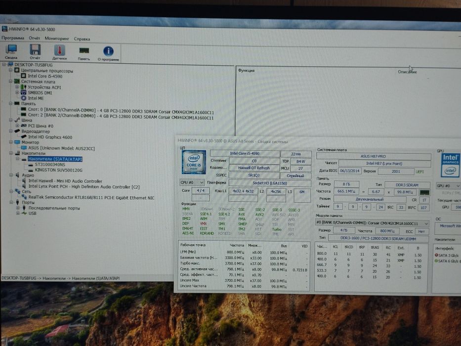
Task: Select Intel Core i5-4590 in tree
Action: point(45,76)
